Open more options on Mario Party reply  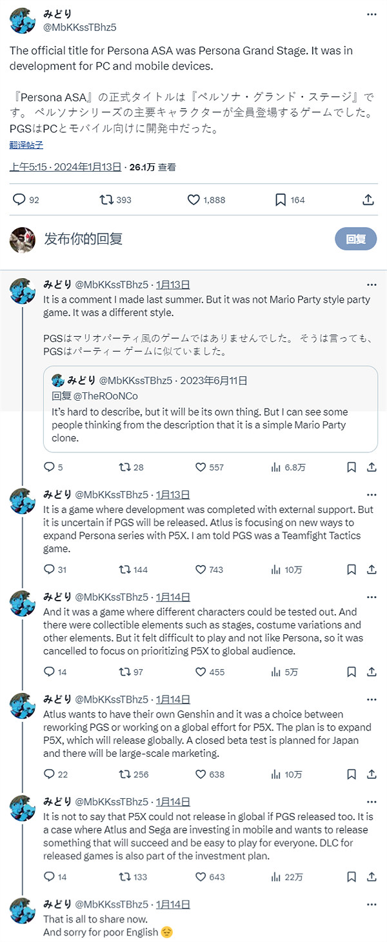click(372, 285)
